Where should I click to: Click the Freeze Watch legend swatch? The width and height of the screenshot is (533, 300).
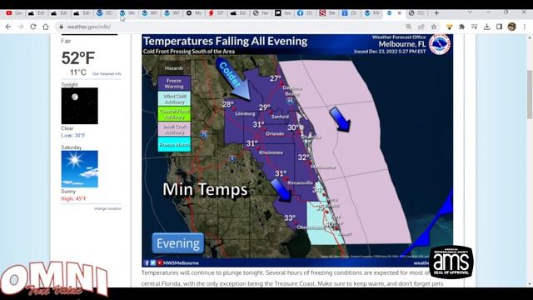(174, 144)
